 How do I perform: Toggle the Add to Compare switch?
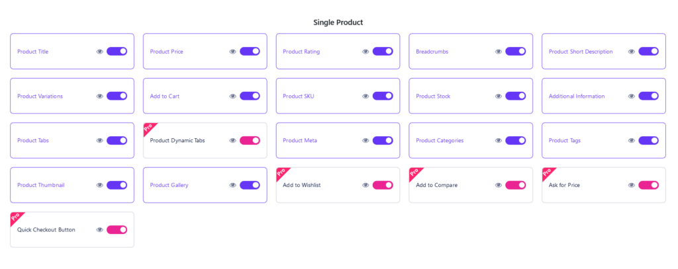pos(515,185)
